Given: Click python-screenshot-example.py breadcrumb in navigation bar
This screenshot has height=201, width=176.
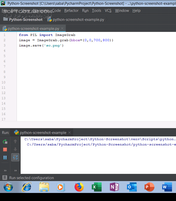Looking at the screenshot, I should (x=78, y=20).
